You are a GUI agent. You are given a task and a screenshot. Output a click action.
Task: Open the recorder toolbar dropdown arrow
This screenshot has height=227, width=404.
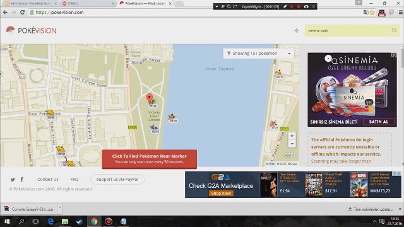(x=217, y=7)
